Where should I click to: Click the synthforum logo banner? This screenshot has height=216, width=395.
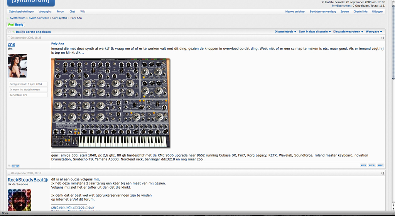(x=31, y=3)
